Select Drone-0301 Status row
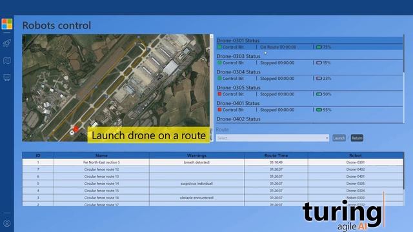Viewport: 413px width, 232px height. (310, 44)
